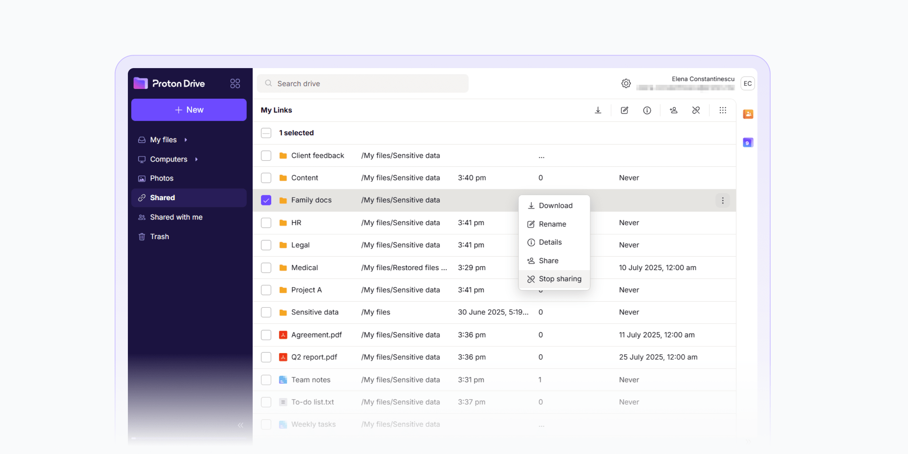
Task: Click the download icon in toolbar
Action: click(598, 110)
